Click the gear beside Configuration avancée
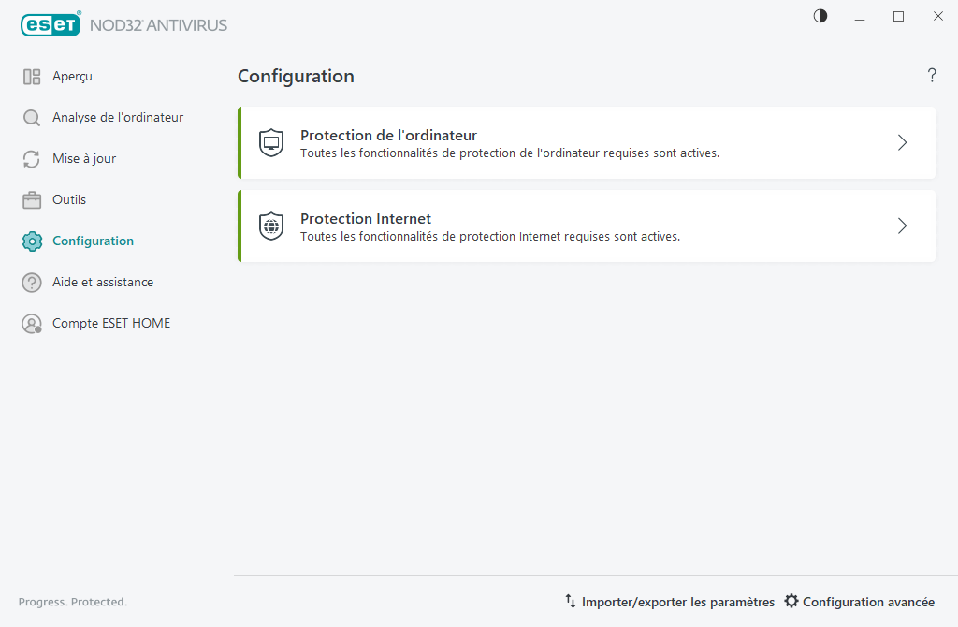The image size is (958, 627). 791,602
